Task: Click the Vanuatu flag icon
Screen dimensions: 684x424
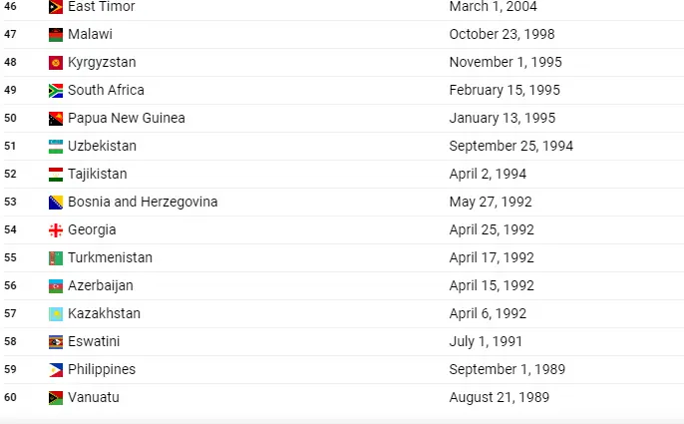Action: coord(56,398)
